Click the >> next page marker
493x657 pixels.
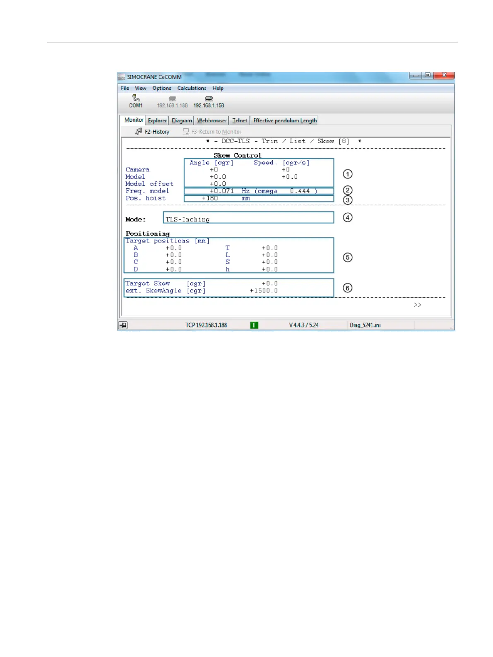click(417, 305)
